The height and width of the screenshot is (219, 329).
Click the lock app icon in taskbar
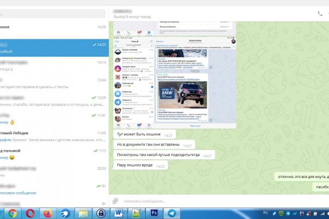(x=101, y=213)
